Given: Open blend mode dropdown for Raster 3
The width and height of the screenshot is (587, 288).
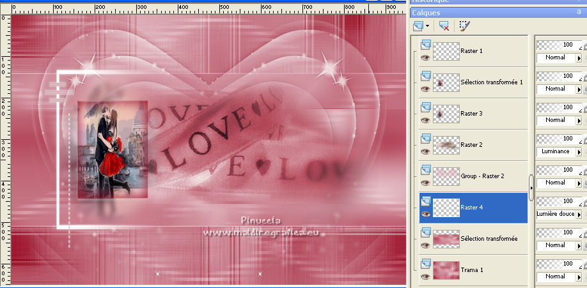Looking at the screenshot, I should coord(579,121).
